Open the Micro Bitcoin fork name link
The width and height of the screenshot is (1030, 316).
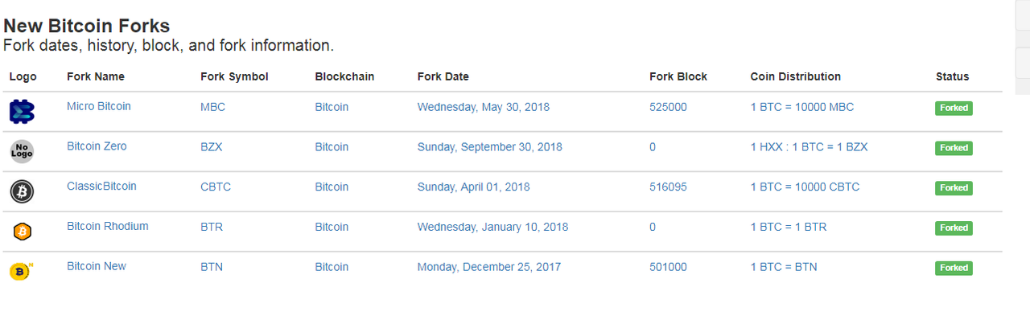tap(99, 106)
